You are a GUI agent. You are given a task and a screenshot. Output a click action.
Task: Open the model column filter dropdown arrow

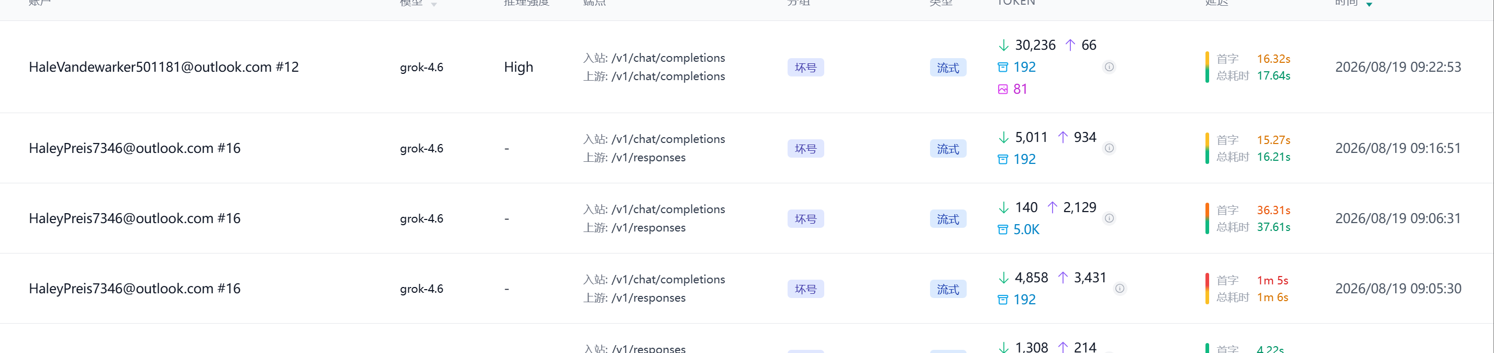(x=434, y=5)
